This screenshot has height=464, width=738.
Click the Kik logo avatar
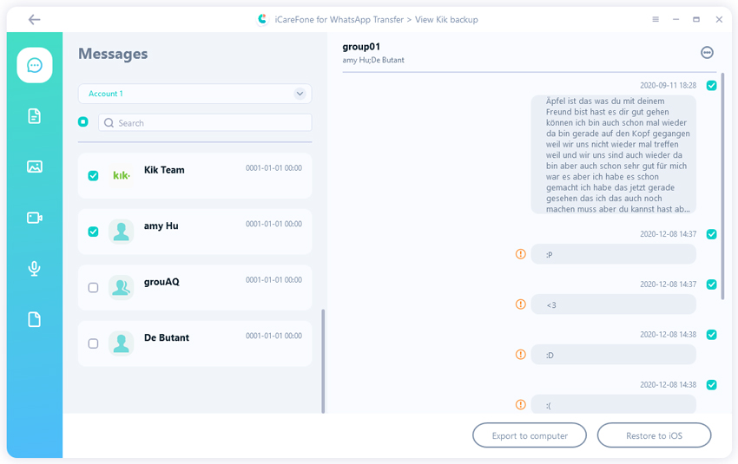121,175
